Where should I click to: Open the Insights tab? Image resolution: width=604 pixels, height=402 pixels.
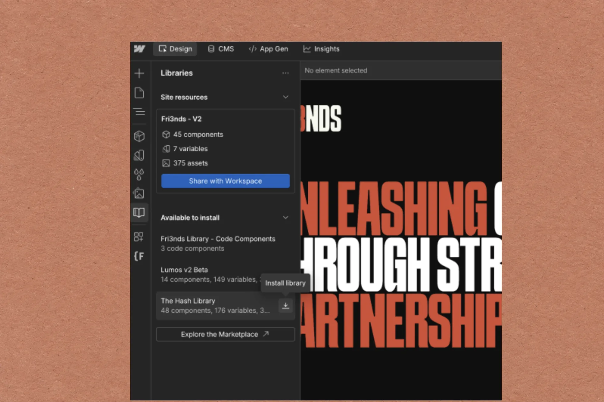pyautogui.click(x=321, y=49)
